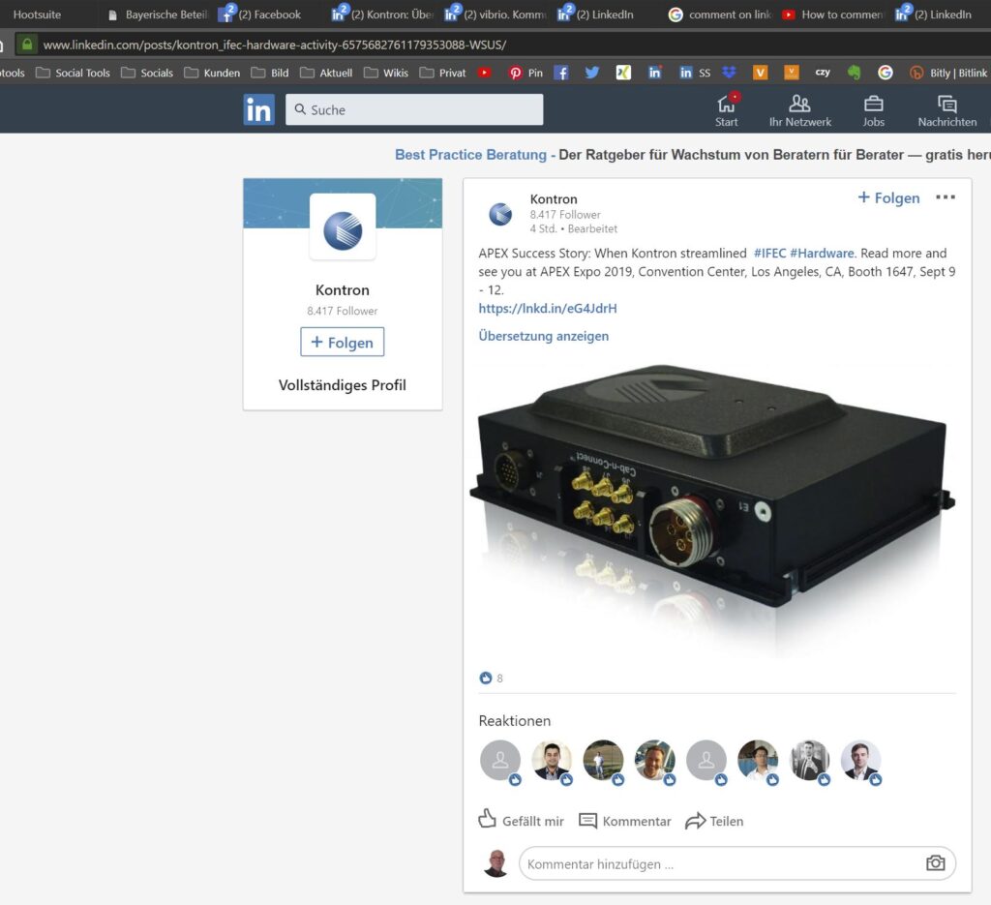Open the Evernote bookmark icon
Viewport: 991px width, 905px height.
[x=854, y=73]
